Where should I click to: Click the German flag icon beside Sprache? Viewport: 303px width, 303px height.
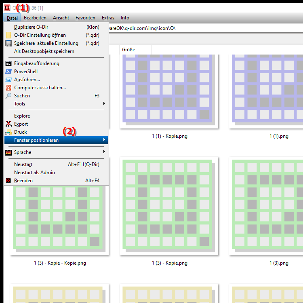point(8,152)
